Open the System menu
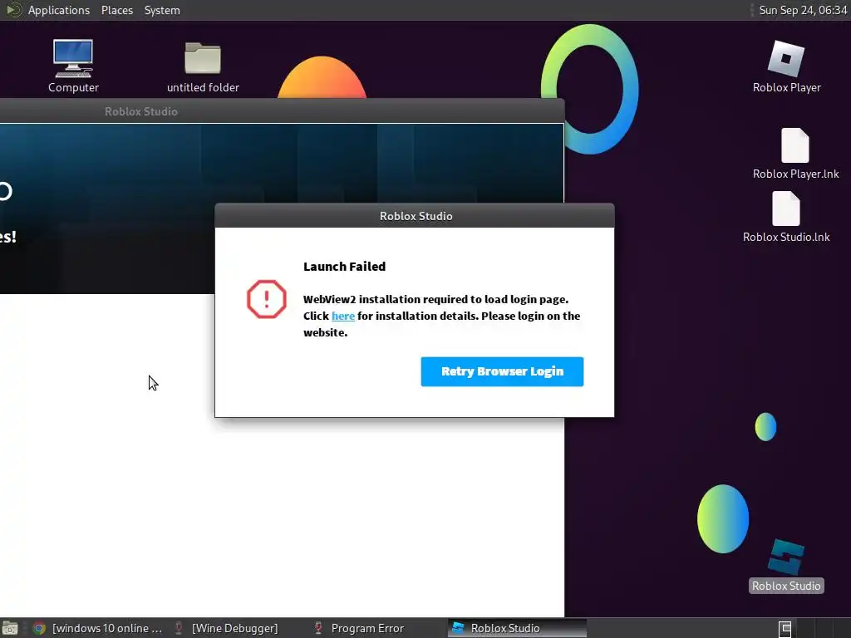The width and height of the screenshot is (851, 638). click(x=162, y=10)
